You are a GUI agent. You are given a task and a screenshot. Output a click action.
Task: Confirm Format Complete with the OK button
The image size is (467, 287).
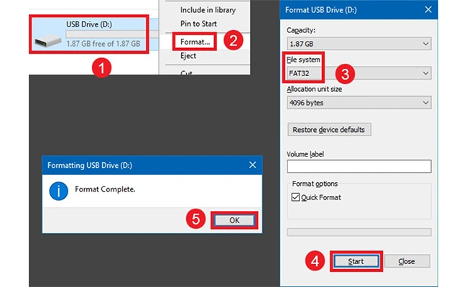233,220
